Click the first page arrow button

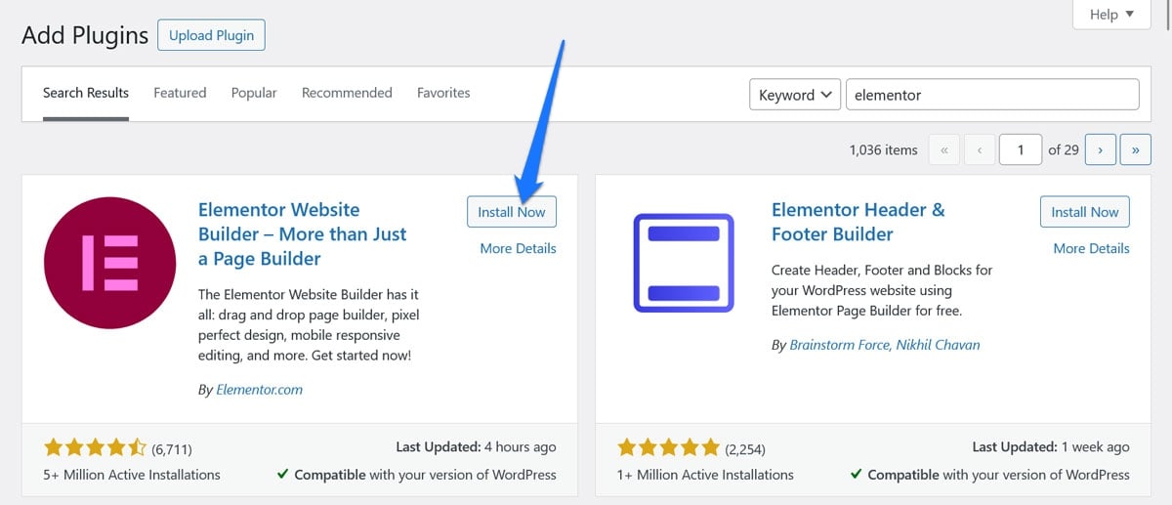(943, 149)
